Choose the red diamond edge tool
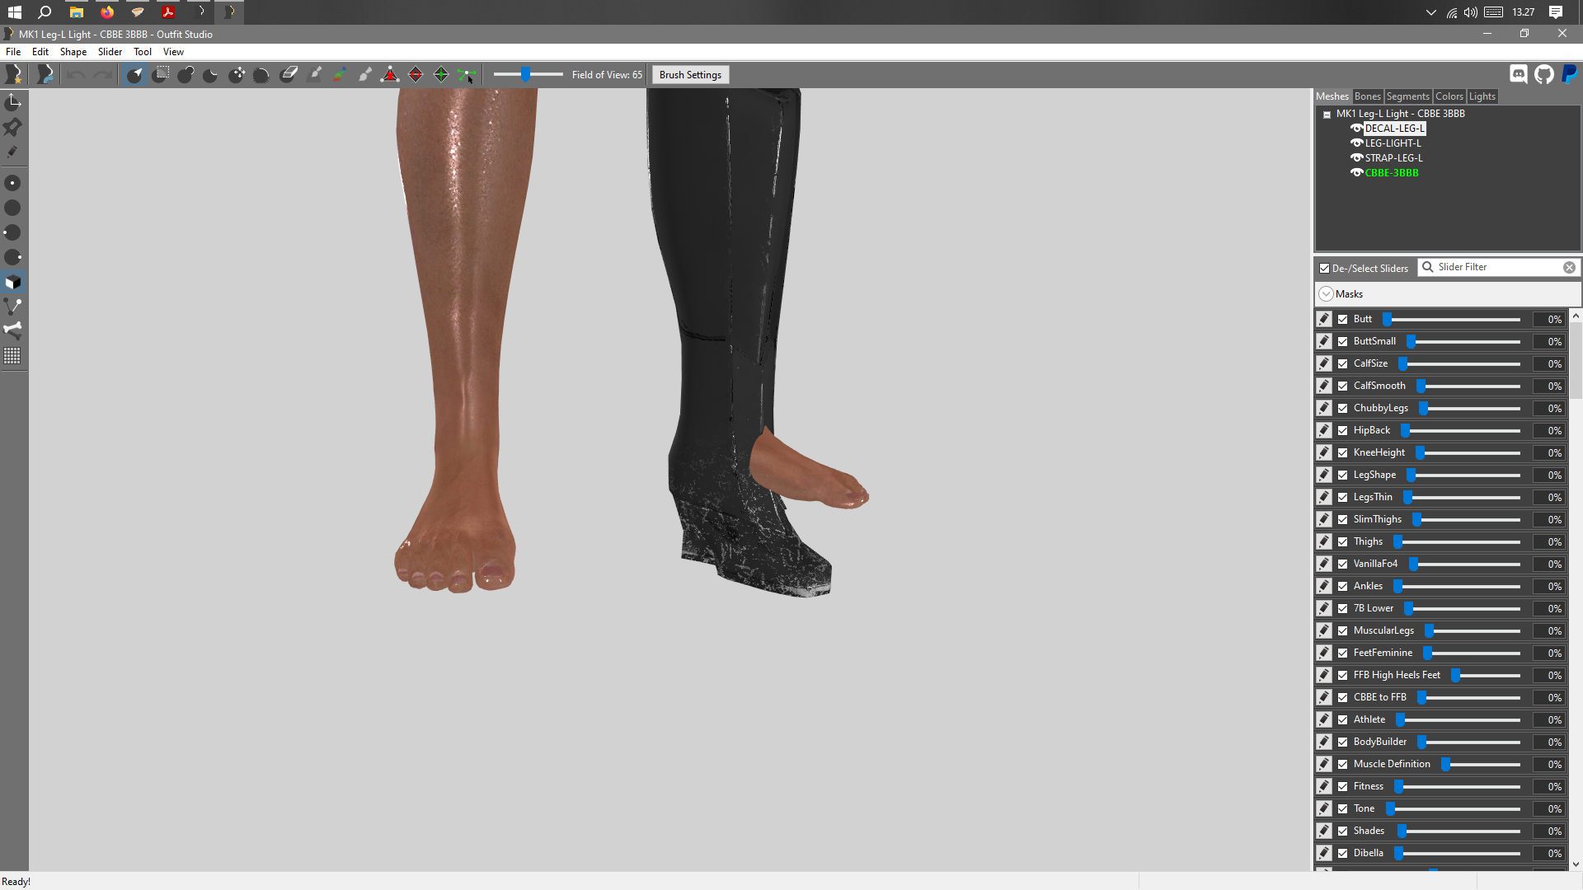Image resolution: width=1583 pixels, height=890 pixels. pyautogui.click(x=416, y=75)
